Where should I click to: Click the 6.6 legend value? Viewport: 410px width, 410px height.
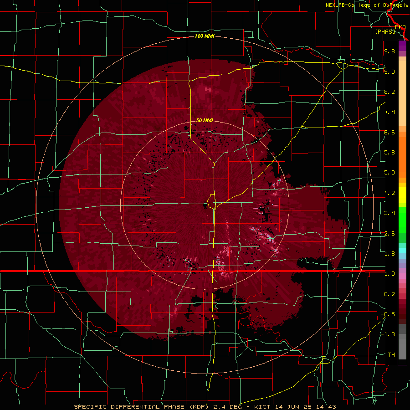(x=389, y=132)
